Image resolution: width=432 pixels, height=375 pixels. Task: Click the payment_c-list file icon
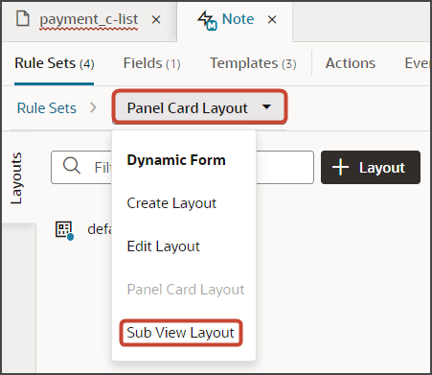[23, 18]
